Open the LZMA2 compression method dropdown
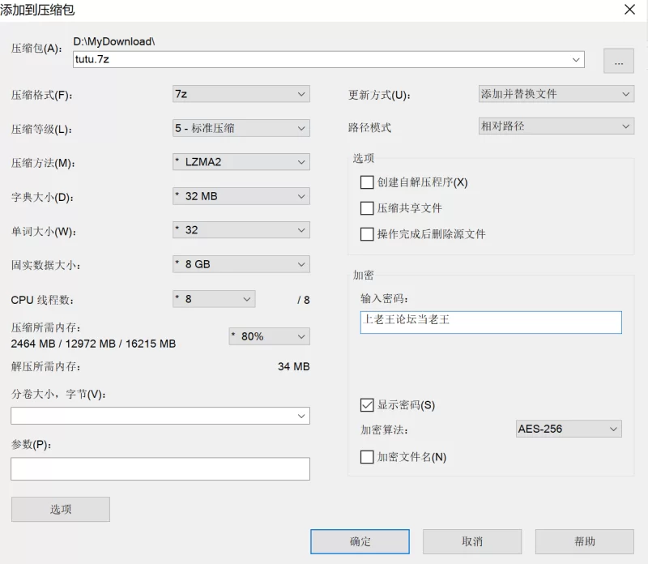This screenshot has height=564, width=648. tap(241, 162)
